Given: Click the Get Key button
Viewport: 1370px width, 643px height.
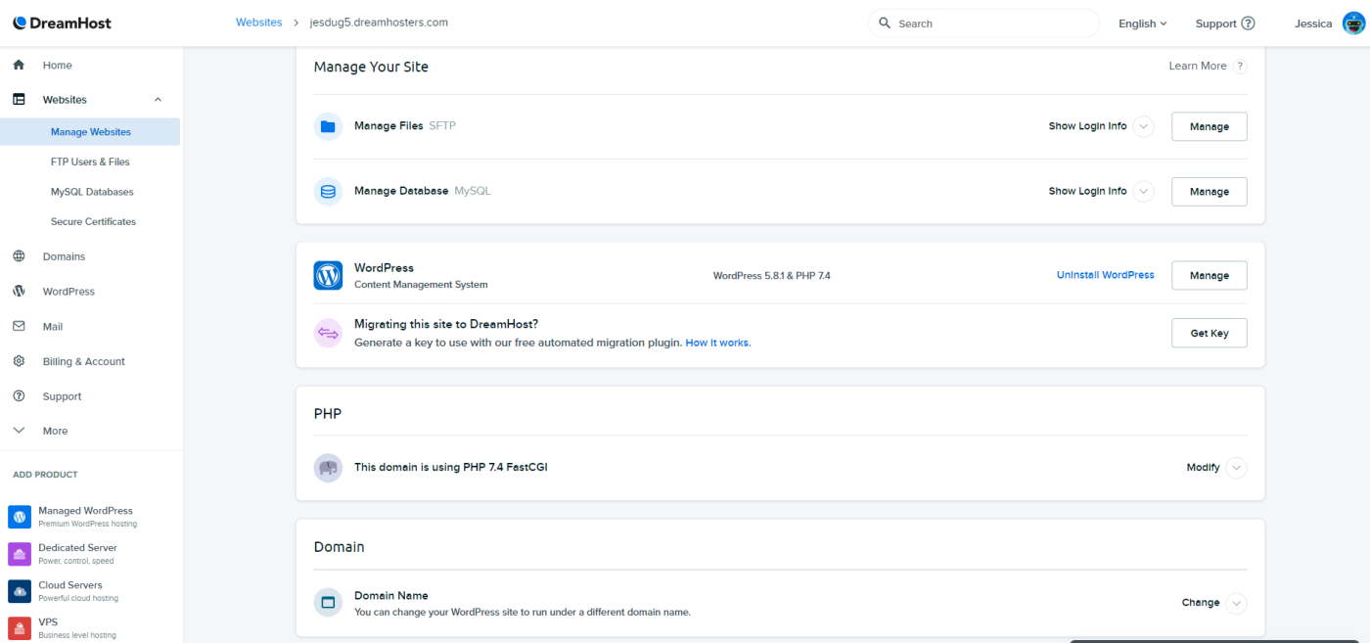Looking at the screenshot, I should click(1210, 333).
